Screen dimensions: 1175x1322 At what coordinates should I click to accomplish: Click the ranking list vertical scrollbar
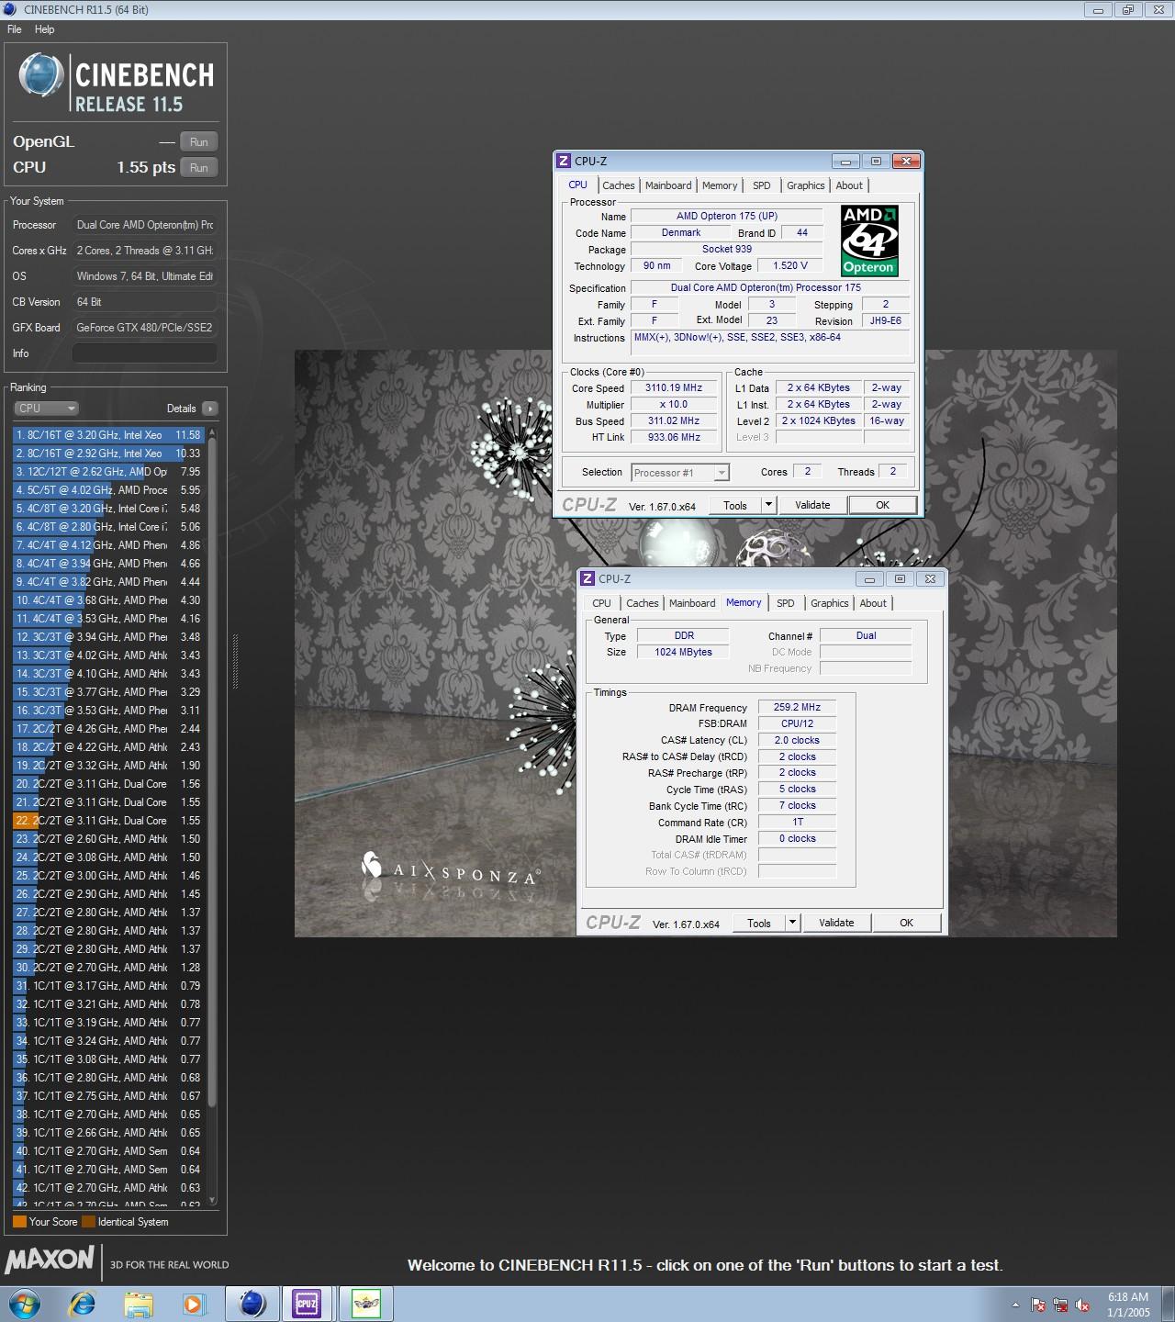[x=213, y=771]
